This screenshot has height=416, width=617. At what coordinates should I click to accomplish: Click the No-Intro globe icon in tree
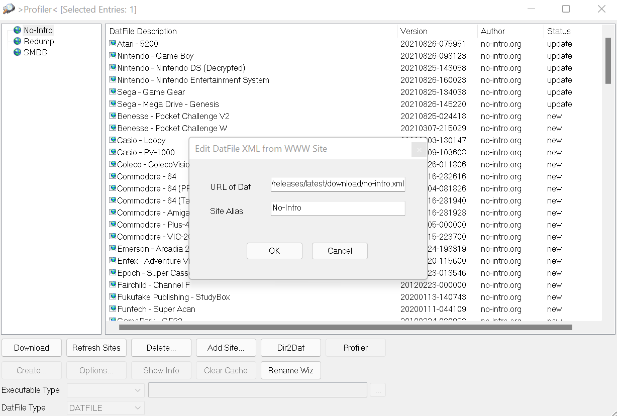[x=18, y=30]
